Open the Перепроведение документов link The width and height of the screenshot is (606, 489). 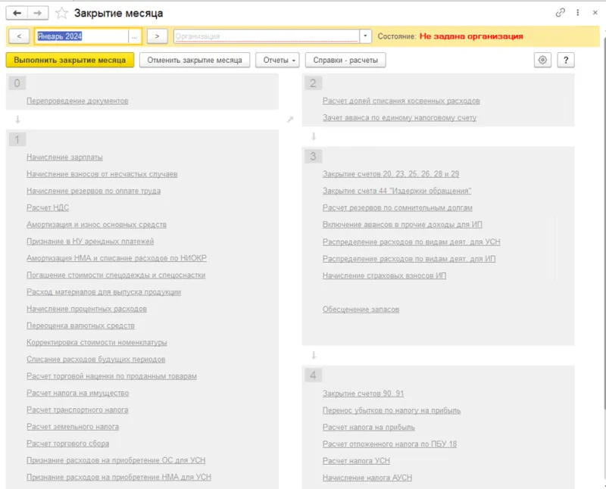[x=77, y=101]
